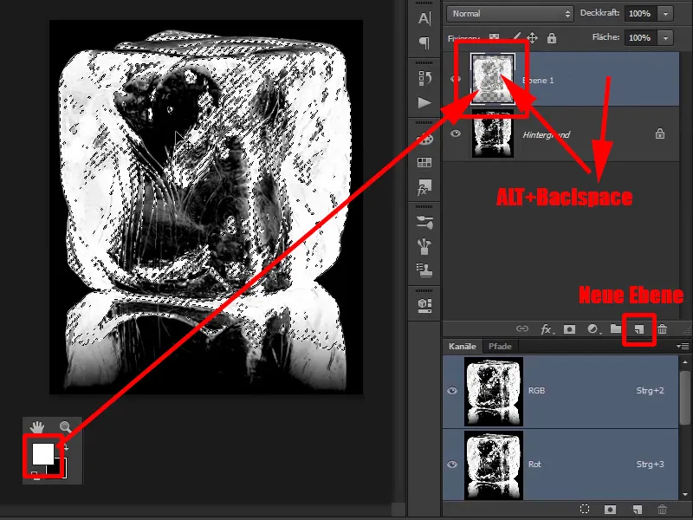The image size is (693, 520).
Task: Click the RGB channel thumbnail
Action: tap(493, 392)
